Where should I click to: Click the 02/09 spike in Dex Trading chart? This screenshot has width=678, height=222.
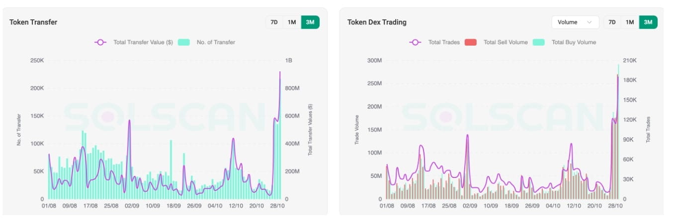click(467, 135)
